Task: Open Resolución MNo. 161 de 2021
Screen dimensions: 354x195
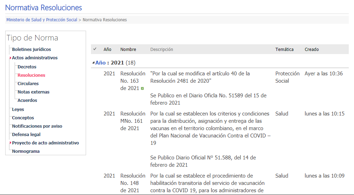Action: (133, 121)
